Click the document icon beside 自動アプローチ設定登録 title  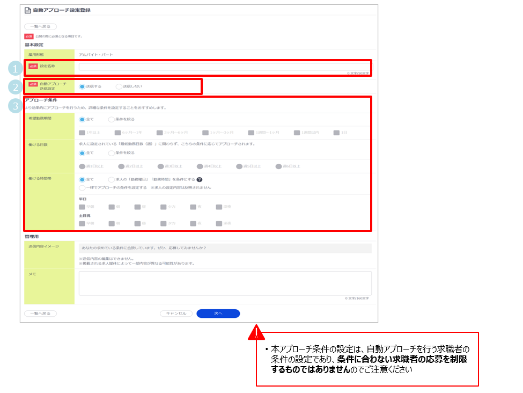pyautogui.click(x=28, y=11)
